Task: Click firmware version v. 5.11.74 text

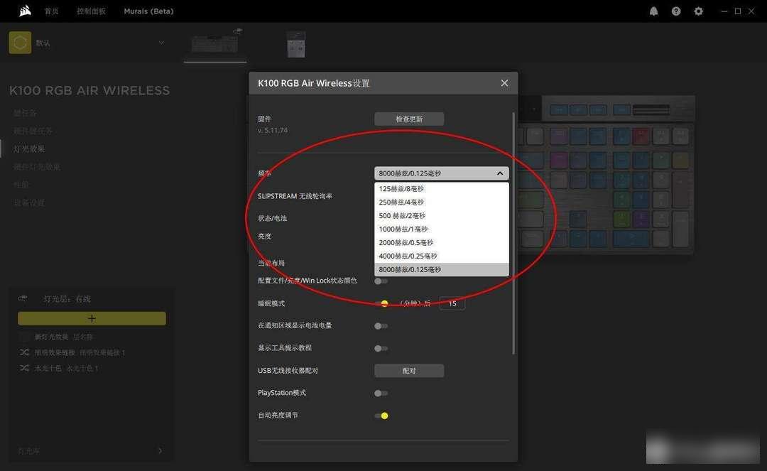Action: (273, 130)
